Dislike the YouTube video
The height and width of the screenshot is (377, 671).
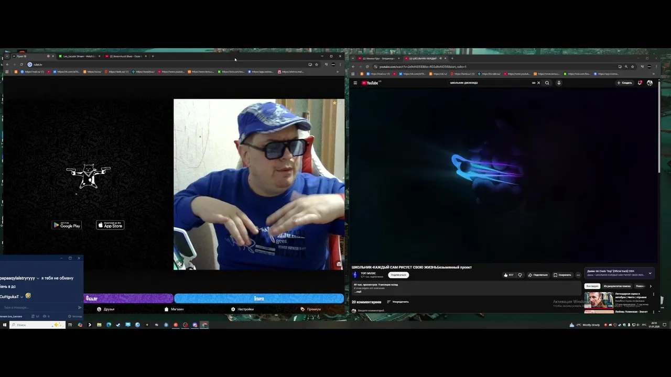pos(520,275)
